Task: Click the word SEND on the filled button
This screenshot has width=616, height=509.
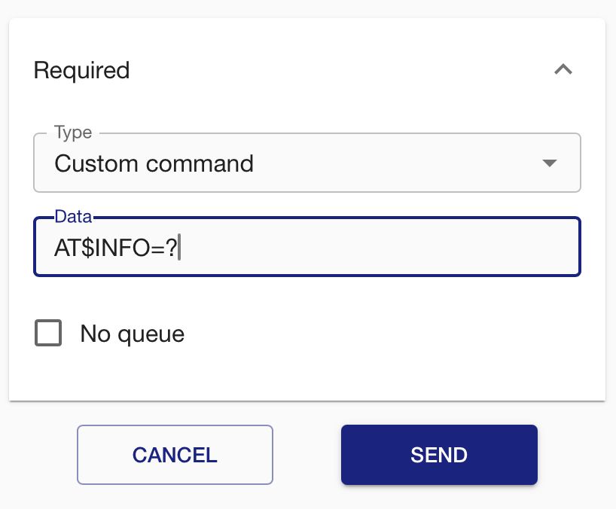Action: (x=439, y=455)
